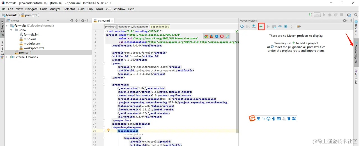Click 'dependencyManagement' XML breadcrumb

coord(133,27)
